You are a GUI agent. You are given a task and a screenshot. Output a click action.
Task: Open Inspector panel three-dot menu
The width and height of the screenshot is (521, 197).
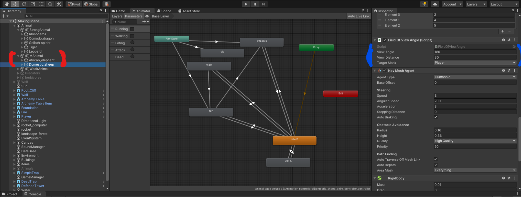[x=518, y=11]
